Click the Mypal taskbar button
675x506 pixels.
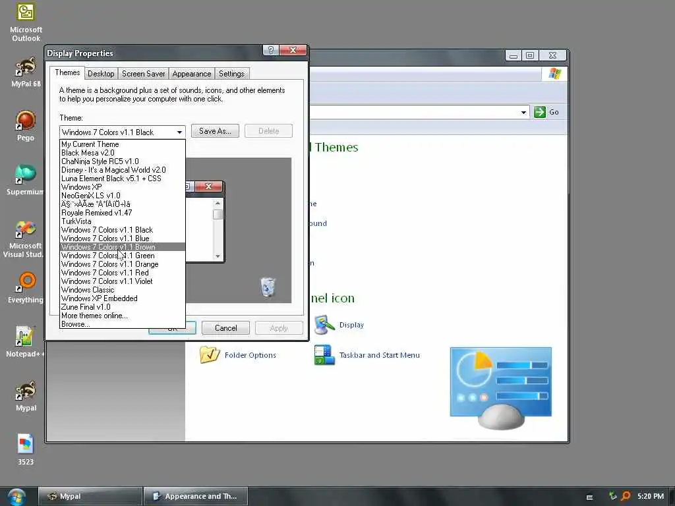[90, 496]
